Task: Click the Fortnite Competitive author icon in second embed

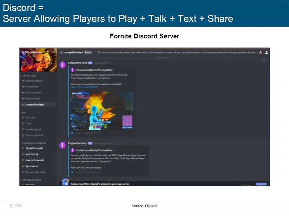Action: 73,150
